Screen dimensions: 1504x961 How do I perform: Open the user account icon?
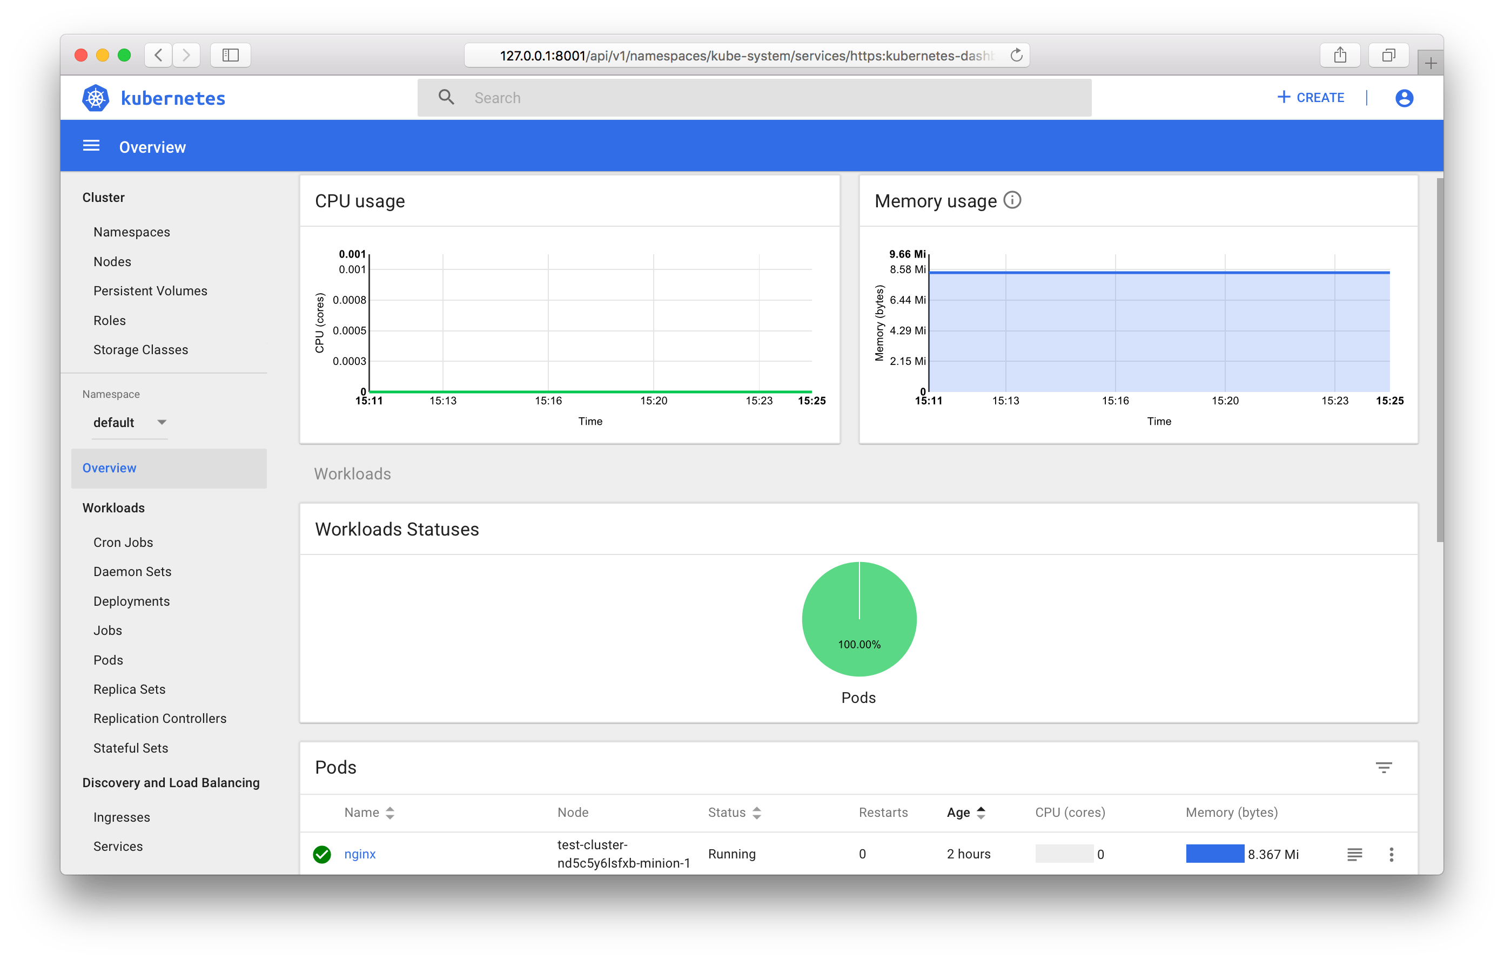[1404, 98]
